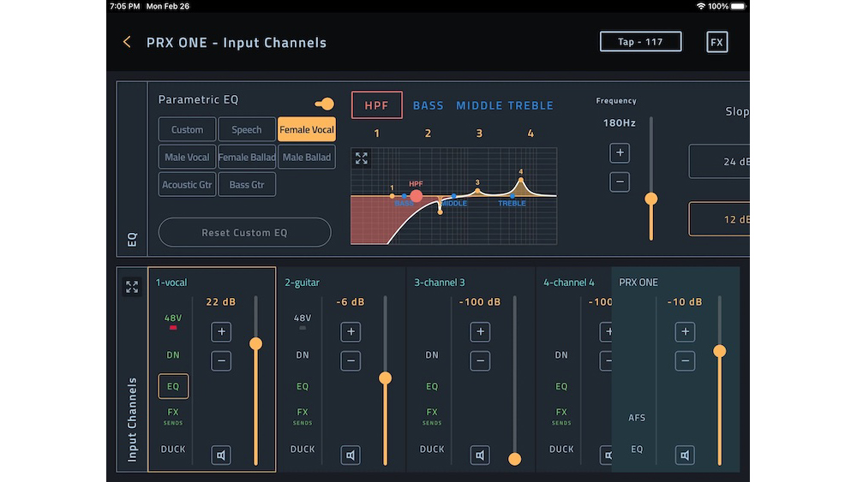Open FX sends for 1-vocal channel

(173, 415)
